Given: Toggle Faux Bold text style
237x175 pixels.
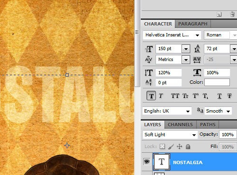Looking at the screenshot, I should click(x=151, y=96).
